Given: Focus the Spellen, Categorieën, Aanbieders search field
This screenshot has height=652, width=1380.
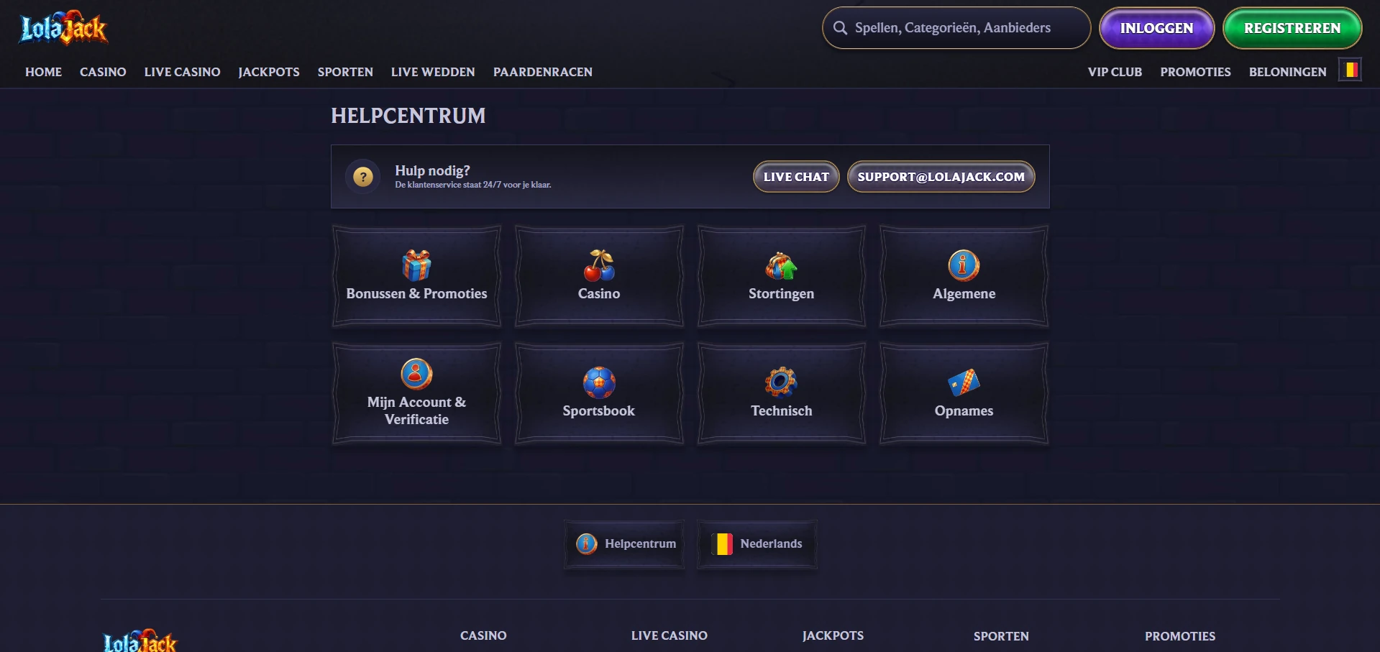Looking at the screenshot, I should tap(956, 28).
